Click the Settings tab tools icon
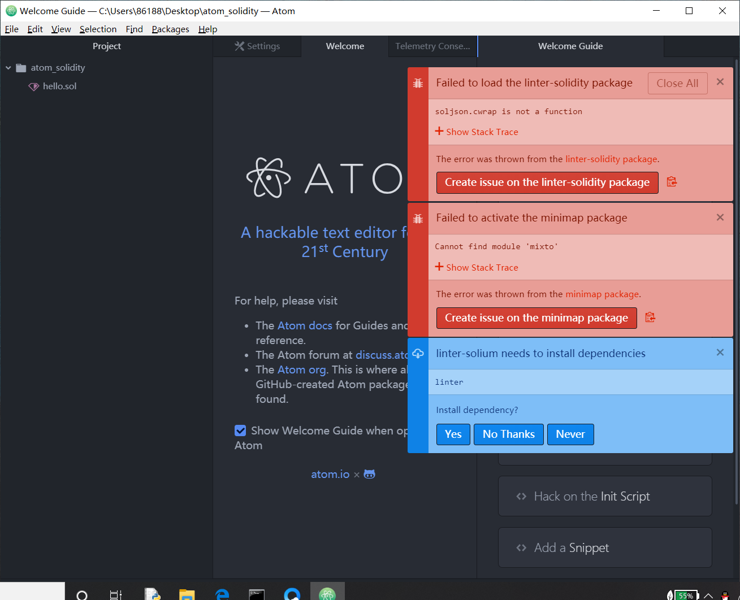 pos(240,46)
